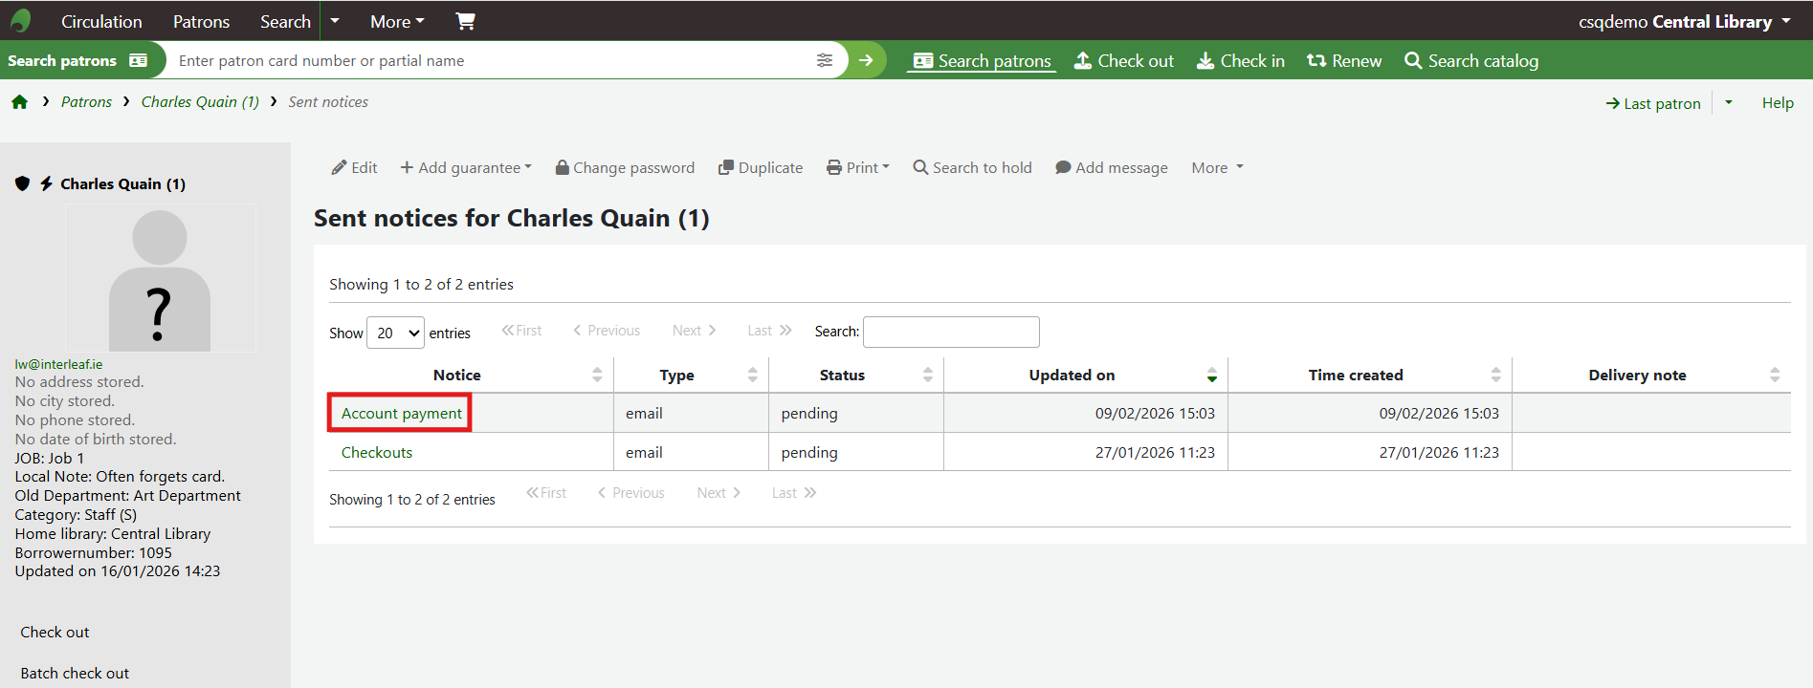Toggle sorting on Status column
1813x688 pixels.
(842, 375)
